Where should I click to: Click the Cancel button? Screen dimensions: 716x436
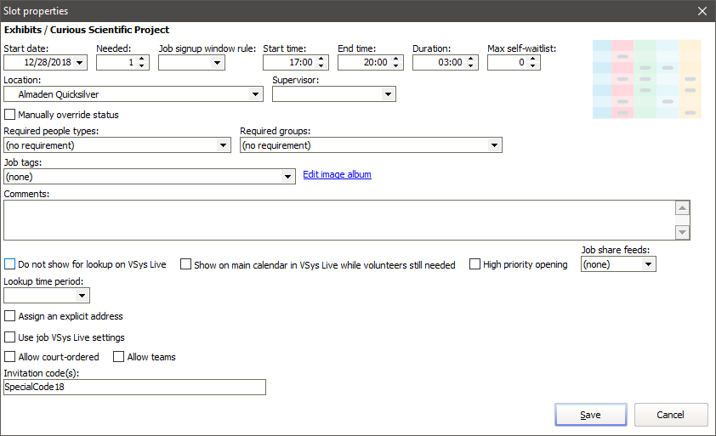point(670,415)
